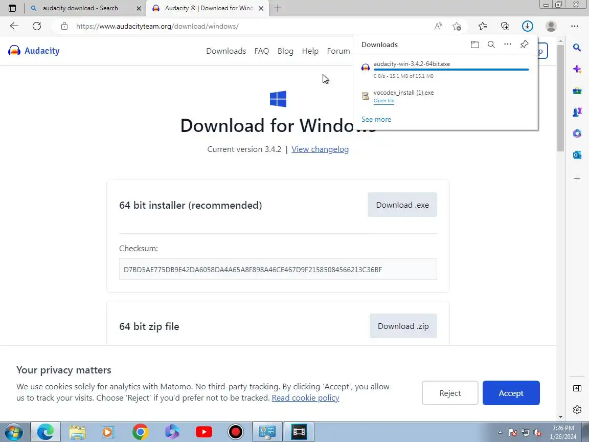Open a new browser tab
This screenshot has height=442, width=589.
278,8
